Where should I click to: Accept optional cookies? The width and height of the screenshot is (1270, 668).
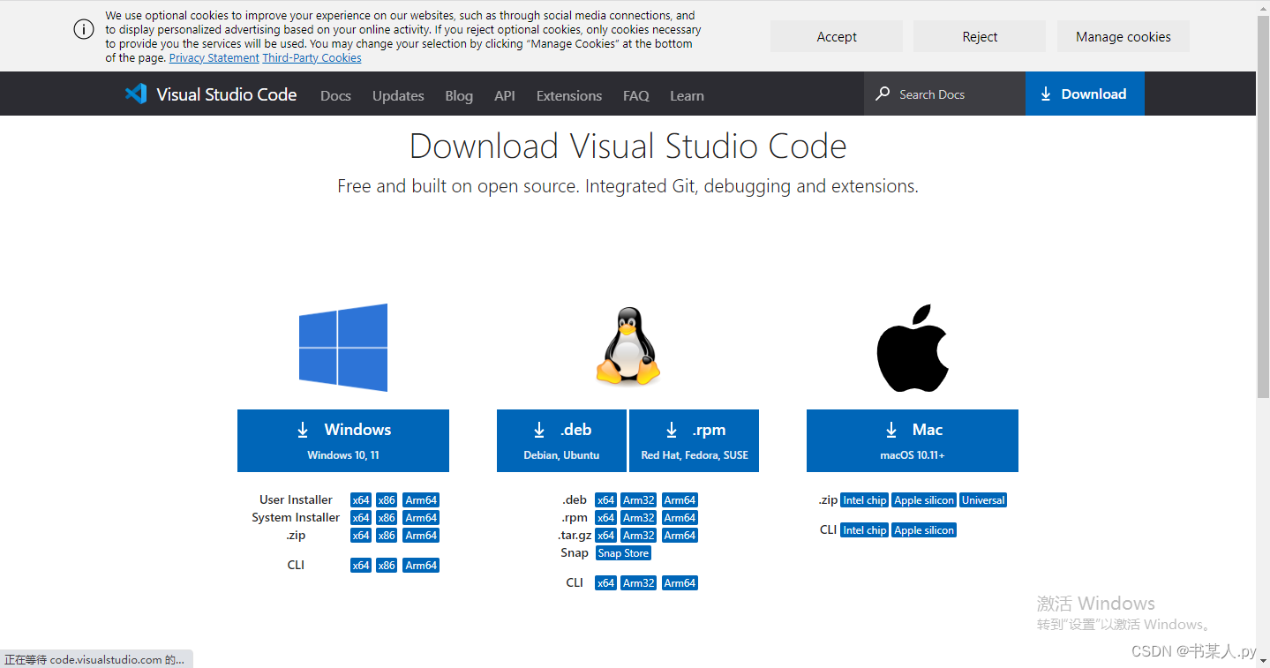837,36
